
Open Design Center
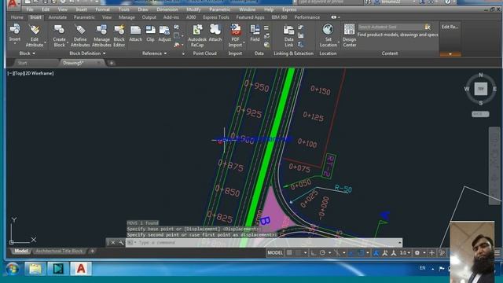(349, 35)
